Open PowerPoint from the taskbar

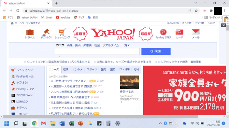coord(81,123)
